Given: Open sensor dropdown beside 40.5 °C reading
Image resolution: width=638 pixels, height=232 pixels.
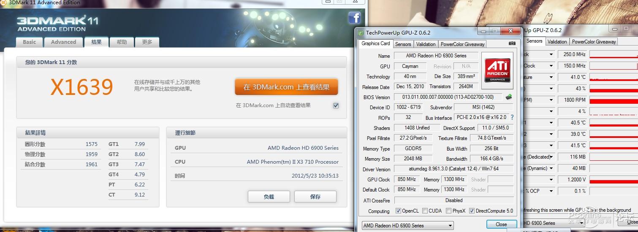Looking at the screenshot, I should coord(551,123).
